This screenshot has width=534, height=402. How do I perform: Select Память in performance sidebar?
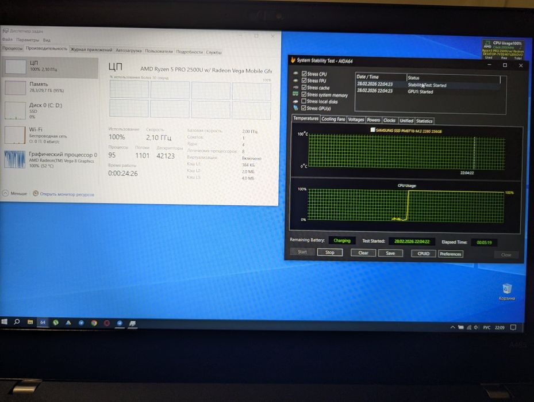coord(50,87)
